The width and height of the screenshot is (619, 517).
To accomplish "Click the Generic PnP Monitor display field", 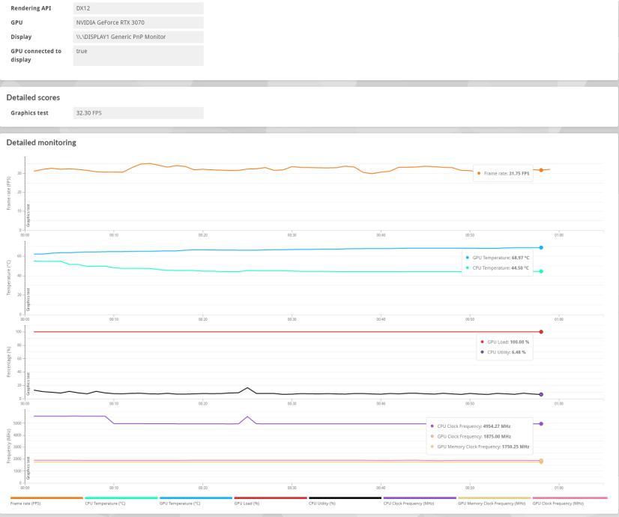I will pos(139,37).
